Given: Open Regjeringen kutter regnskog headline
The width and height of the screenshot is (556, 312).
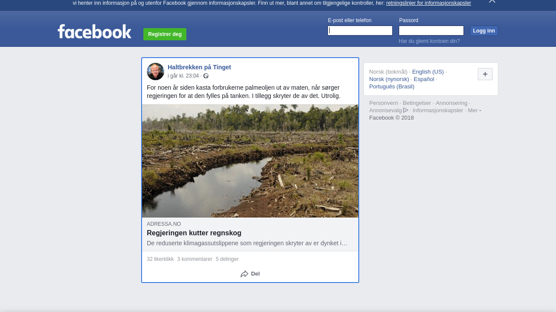Looking at the screenshot, I should [x=194, y=233].
